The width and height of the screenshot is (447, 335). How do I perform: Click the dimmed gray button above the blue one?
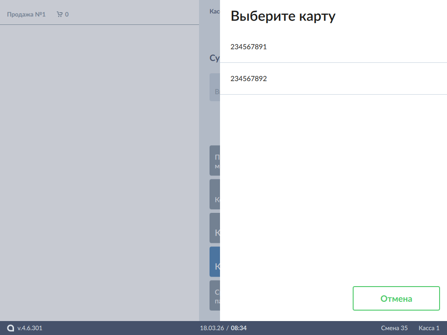215,228
